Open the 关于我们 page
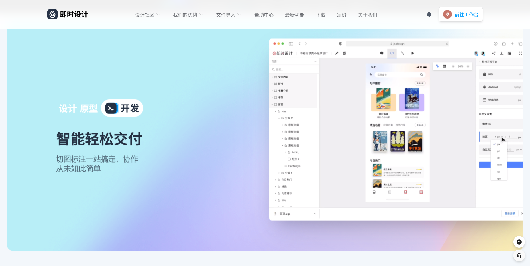 click(368, 15)
